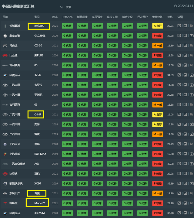
Task: Click brand name 豪情沃尔沃
Action: (16, 183)
